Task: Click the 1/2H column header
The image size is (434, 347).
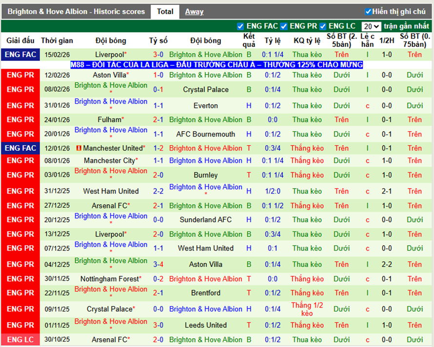Action: 387,40
